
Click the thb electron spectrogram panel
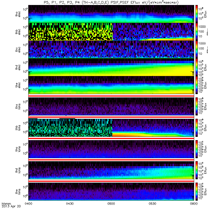coord(111,32)
